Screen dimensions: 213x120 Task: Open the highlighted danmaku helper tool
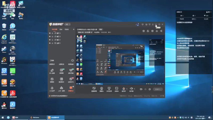(x=71, y=89)
